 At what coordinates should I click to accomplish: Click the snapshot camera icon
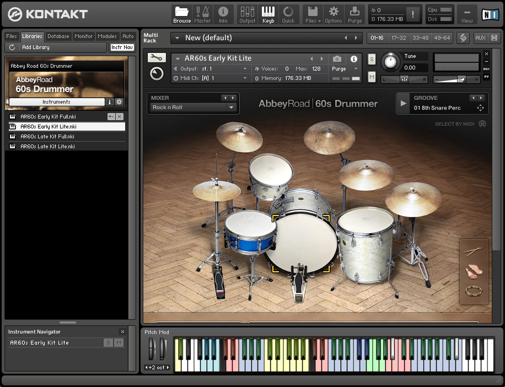337,58
